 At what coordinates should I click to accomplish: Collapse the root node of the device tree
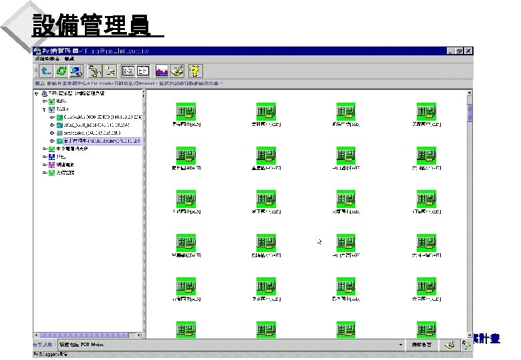(x=37, y=94)
